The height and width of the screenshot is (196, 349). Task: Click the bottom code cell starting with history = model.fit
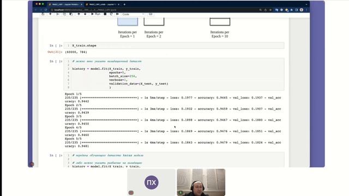(174, 160)
